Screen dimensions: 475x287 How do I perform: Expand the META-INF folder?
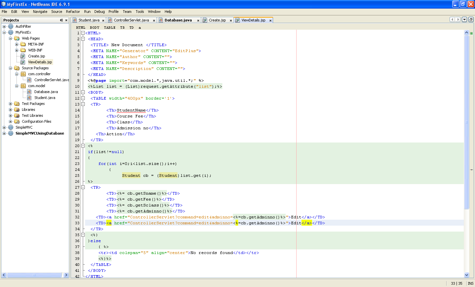click(16, 44)
